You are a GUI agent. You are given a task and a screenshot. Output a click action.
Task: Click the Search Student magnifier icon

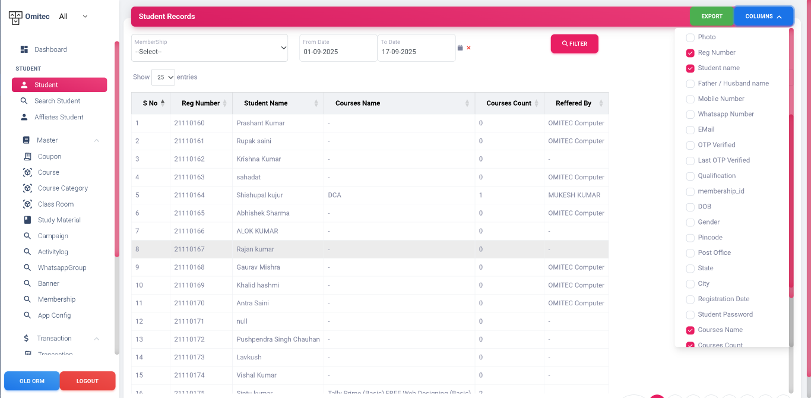click(x=24, y=101)
